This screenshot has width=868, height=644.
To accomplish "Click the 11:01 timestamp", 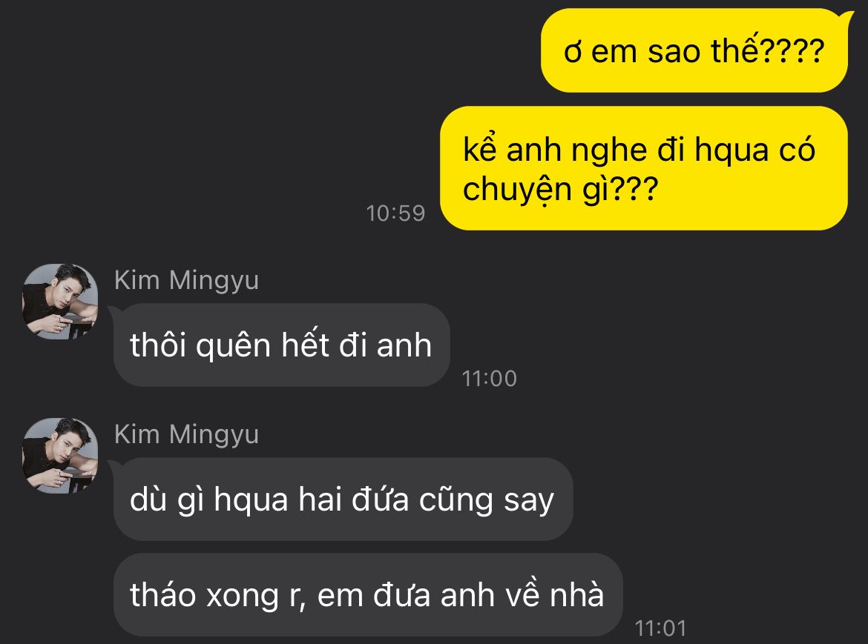I will tap(660, 628).
